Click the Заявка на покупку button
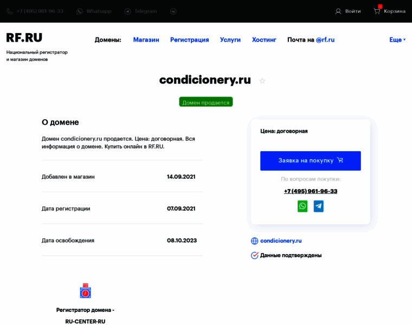Screen dimensions: 412x325 coord(310,161)
